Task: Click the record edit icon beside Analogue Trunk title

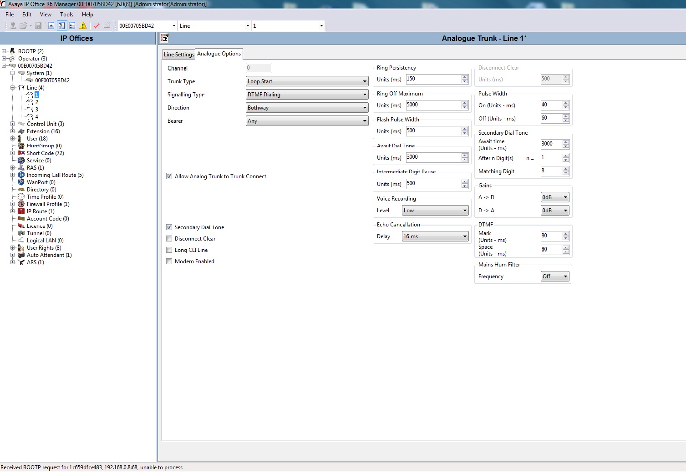Action: click(165, 38)
